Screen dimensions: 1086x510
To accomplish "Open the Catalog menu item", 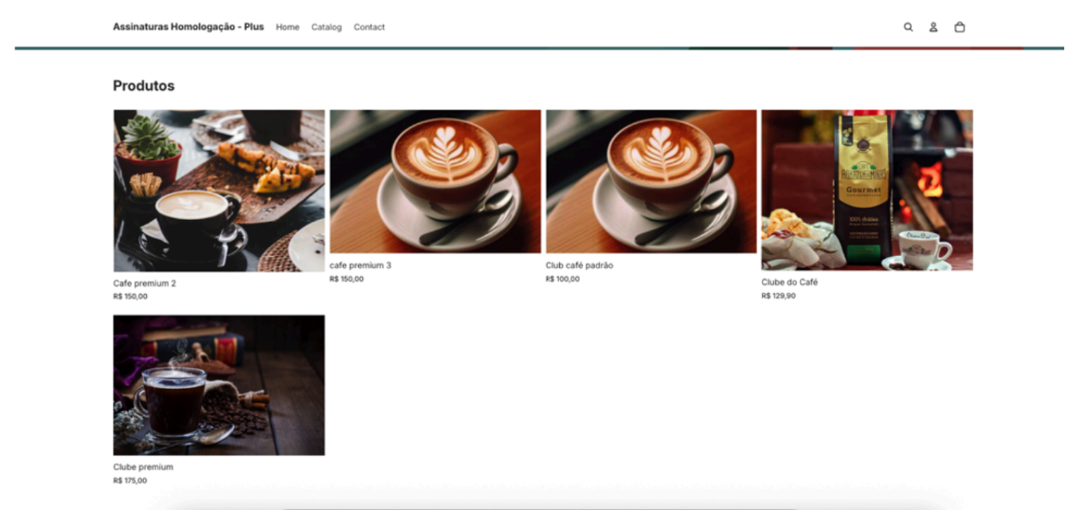I will click(326, 27).
